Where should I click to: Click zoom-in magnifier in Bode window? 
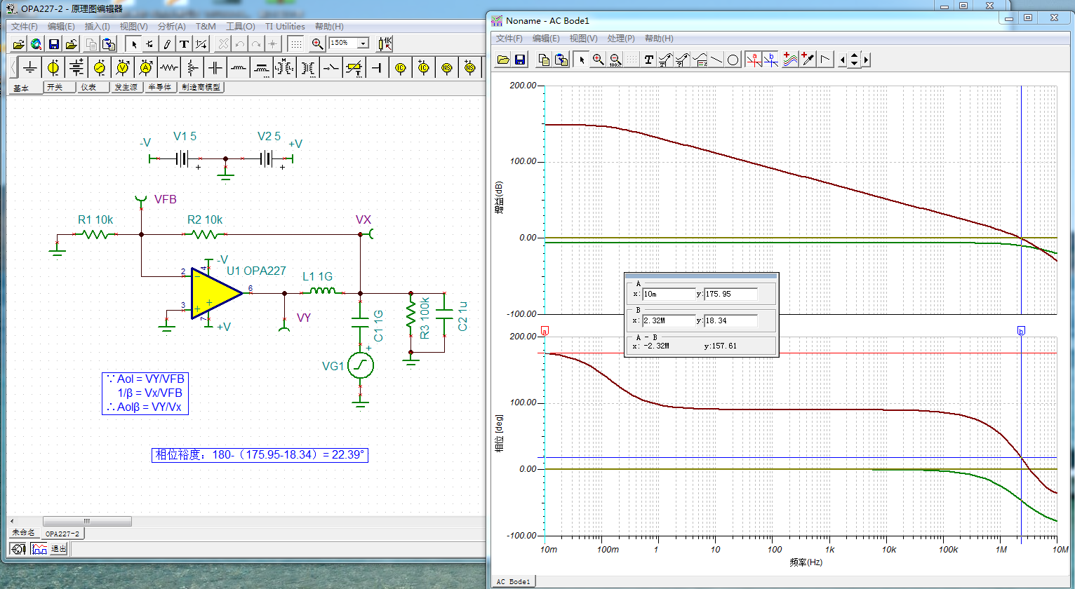(598, 60)
